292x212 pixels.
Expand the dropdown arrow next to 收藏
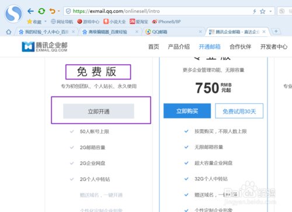46,21
